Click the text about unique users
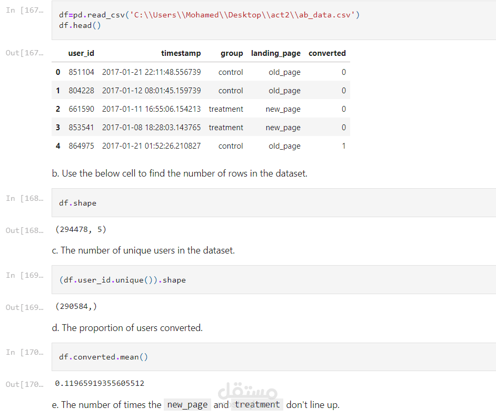 [143, 250]
